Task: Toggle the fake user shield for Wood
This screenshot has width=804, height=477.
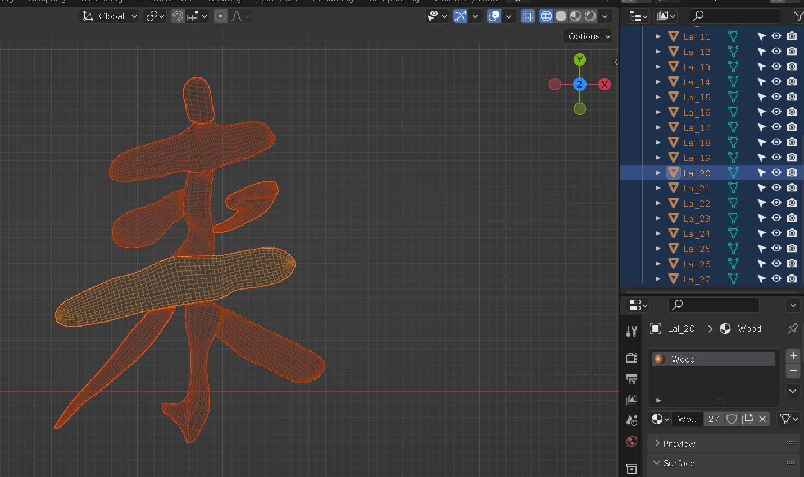Action: click(732, 419)
